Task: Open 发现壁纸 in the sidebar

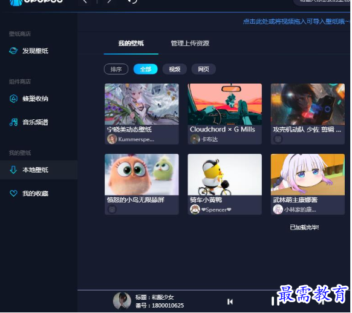Action: click(35, 51)
